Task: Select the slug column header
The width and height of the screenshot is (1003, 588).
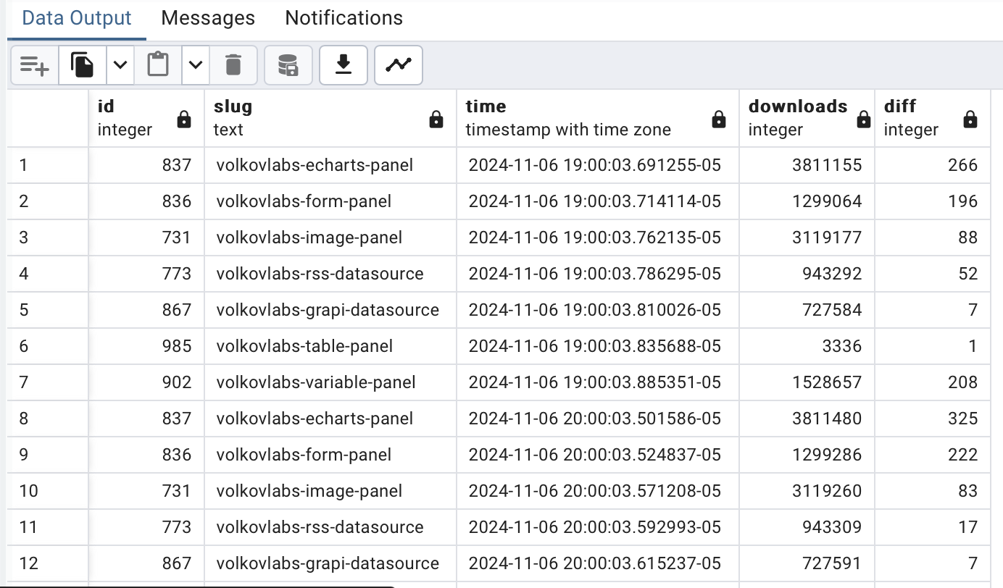Action: [x=330, y=119]
